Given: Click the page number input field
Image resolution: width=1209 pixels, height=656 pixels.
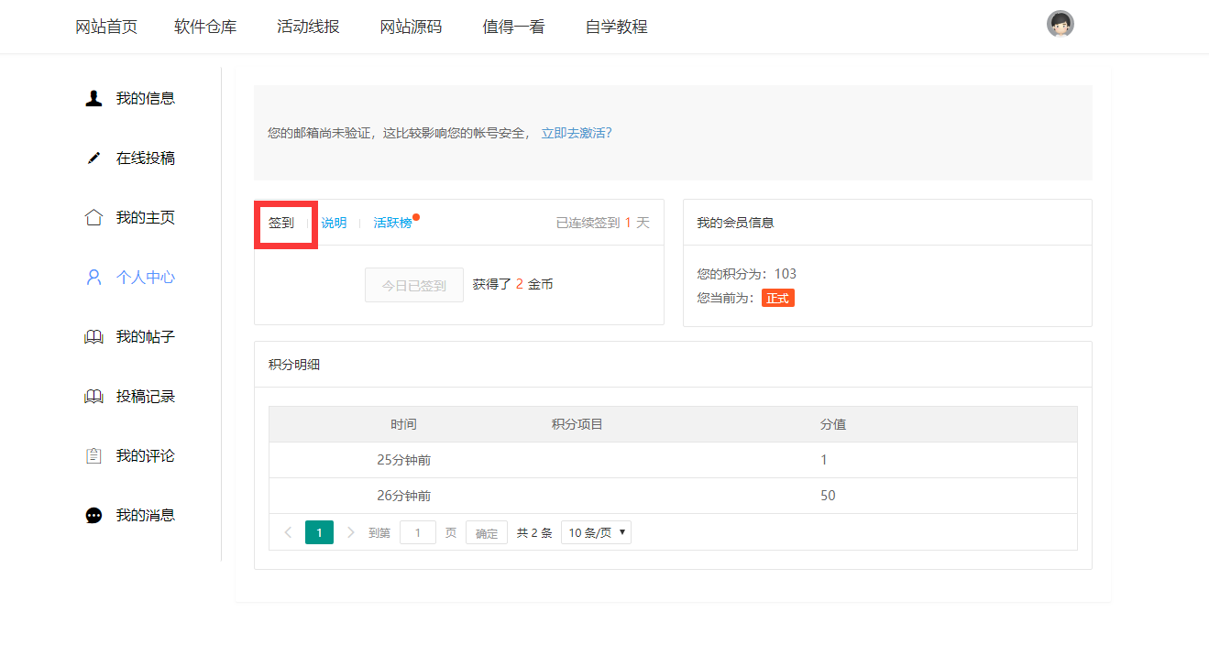Looking at the screenshot, I should [x=418, y=531].
